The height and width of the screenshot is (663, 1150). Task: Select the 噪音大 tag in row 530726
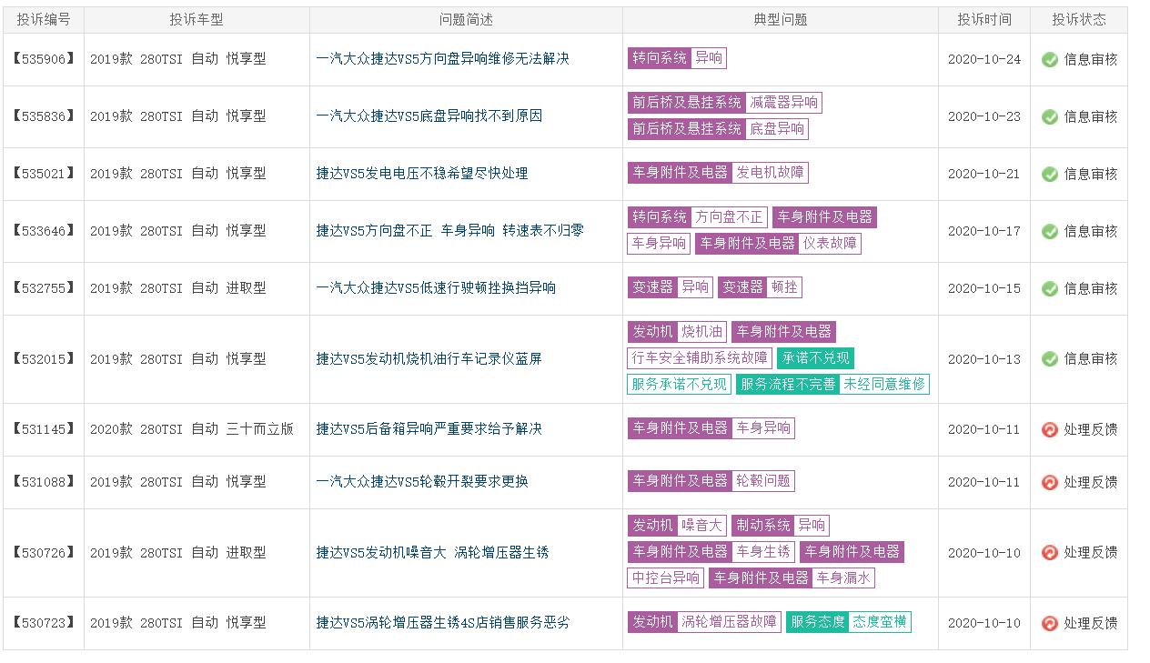point(701,526)
